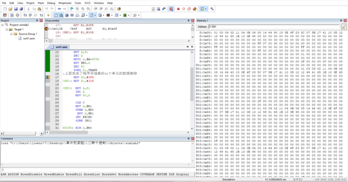Close the Memory 1 panel
Screen dimensions: 348x182
coord(345,21)
